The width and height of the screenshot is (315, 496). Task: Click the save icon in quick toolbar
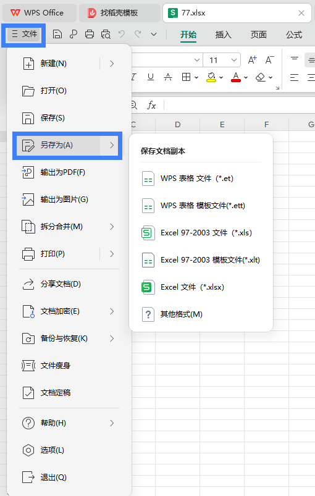tap(57, 34)
